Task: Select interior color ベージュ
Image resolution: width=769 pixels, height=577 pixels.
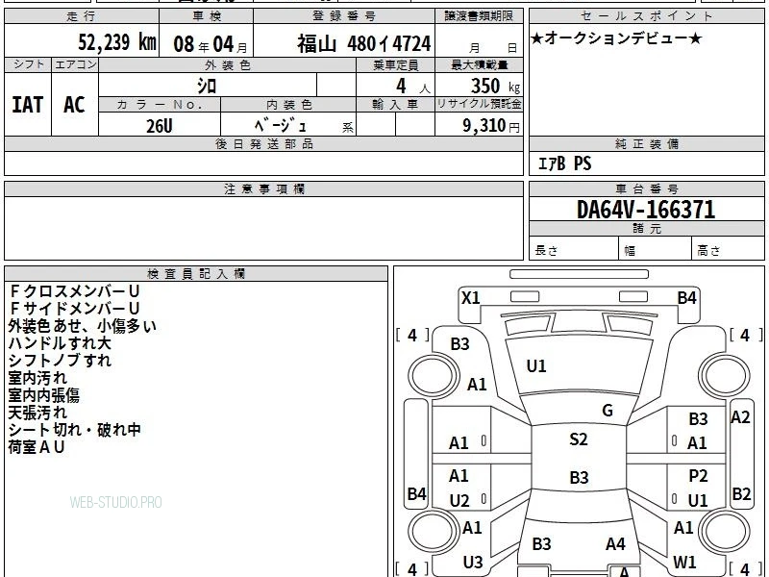Action: [x=281, y=126]
